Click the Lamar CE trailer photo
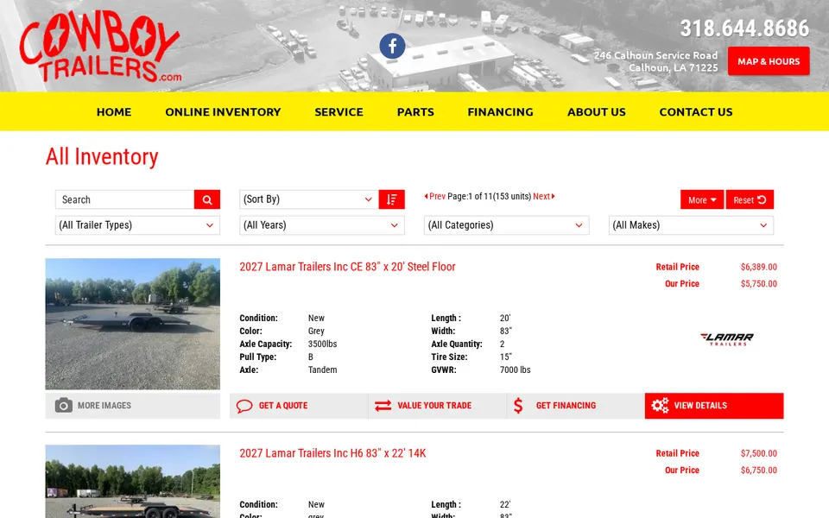The image size is (829, 518). pyautogui.click(x=133, y=324)
